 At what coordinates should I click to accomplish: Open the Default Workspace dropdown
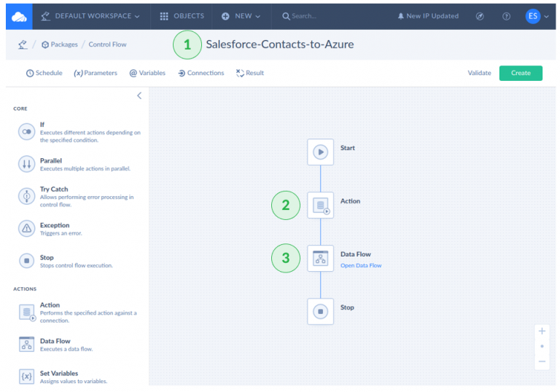(x=90, y=16)
